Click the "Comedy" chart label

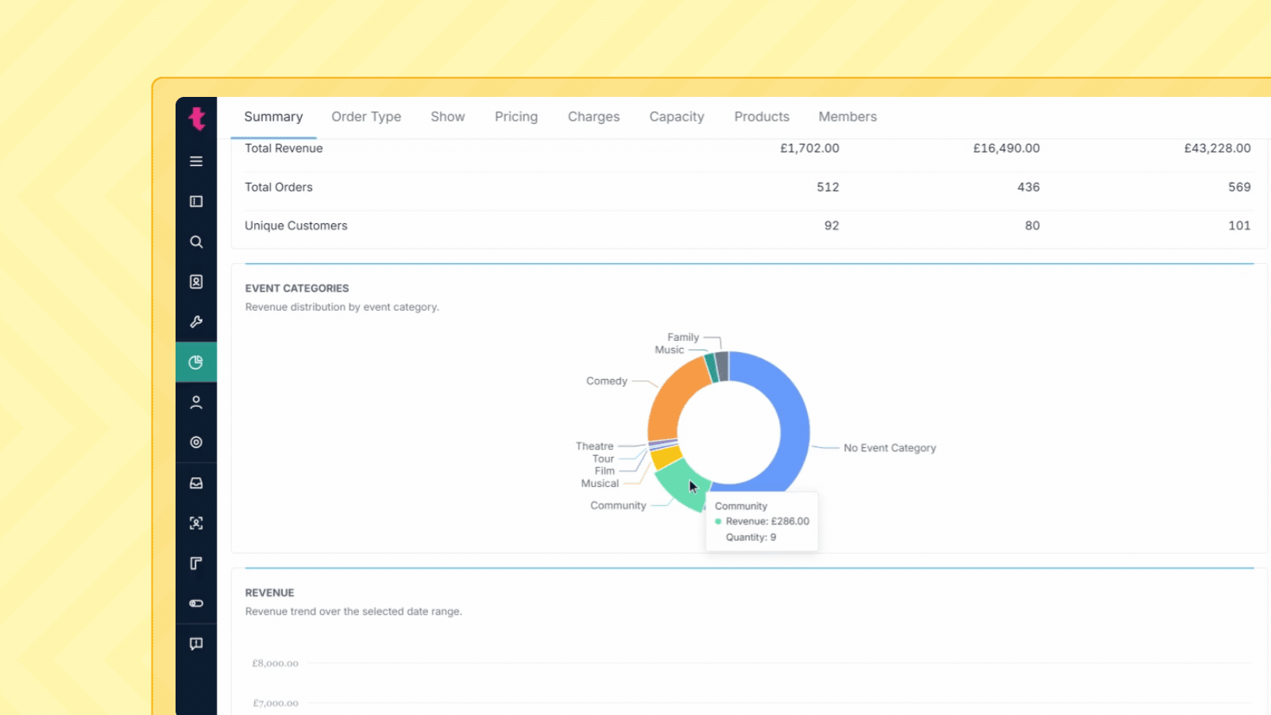[x=607, y=381]
